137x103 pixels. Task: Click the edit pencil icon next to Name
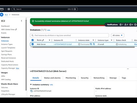tap(43, 40)
